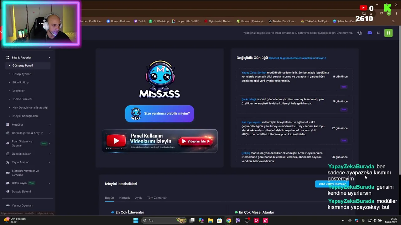Screen dimensions: 401x225
Task: Expand Özel Etkinlikler menu chevron
Action: (x=49, y=154)
